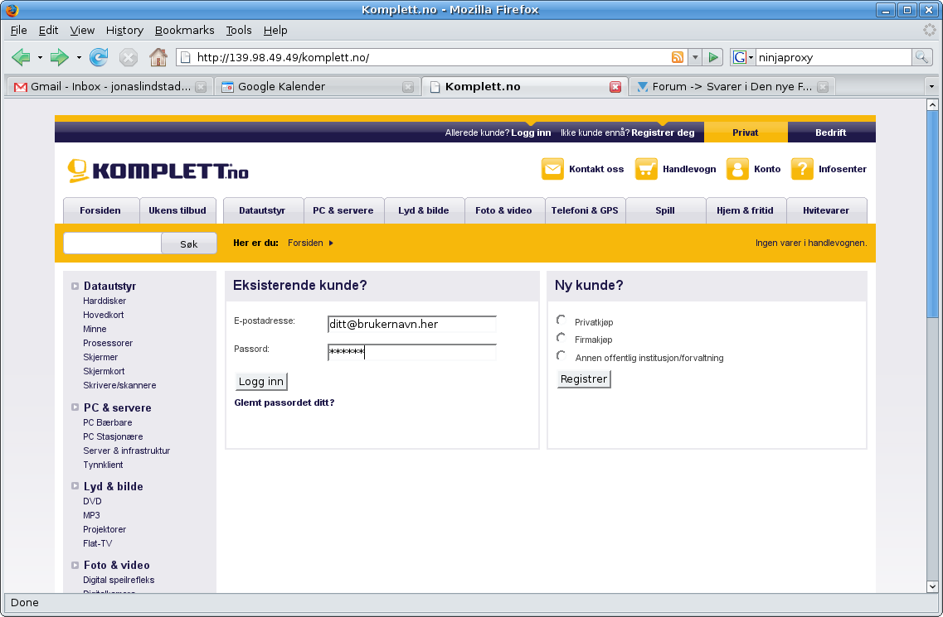This screenshot has width=943, height=617.
Task: Switch to the Google Kalender tab
Action: click(317, 86)
